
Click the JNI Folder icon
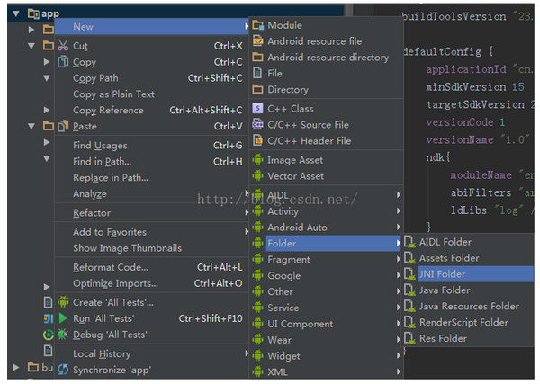tap(409, 274)
